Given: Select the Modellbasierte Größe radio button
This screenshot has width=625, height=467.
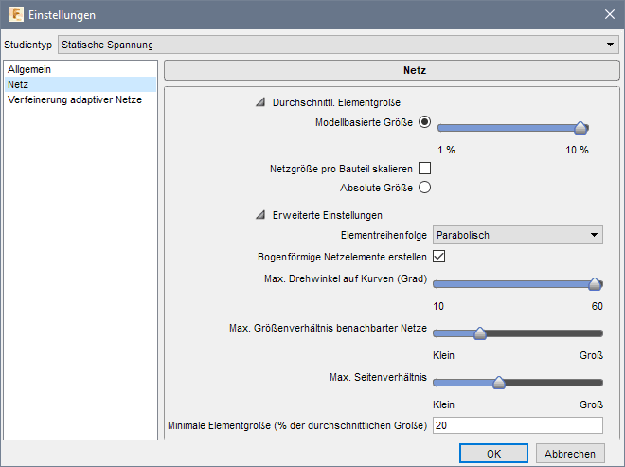Looking at the screenshot, I should point(424,122).
